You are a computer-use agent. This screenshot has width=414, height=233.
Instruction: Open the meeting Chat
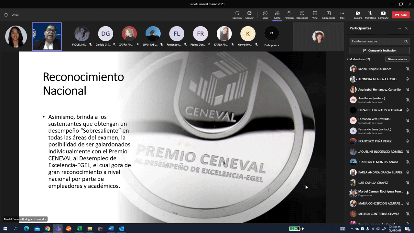point(265,15)
